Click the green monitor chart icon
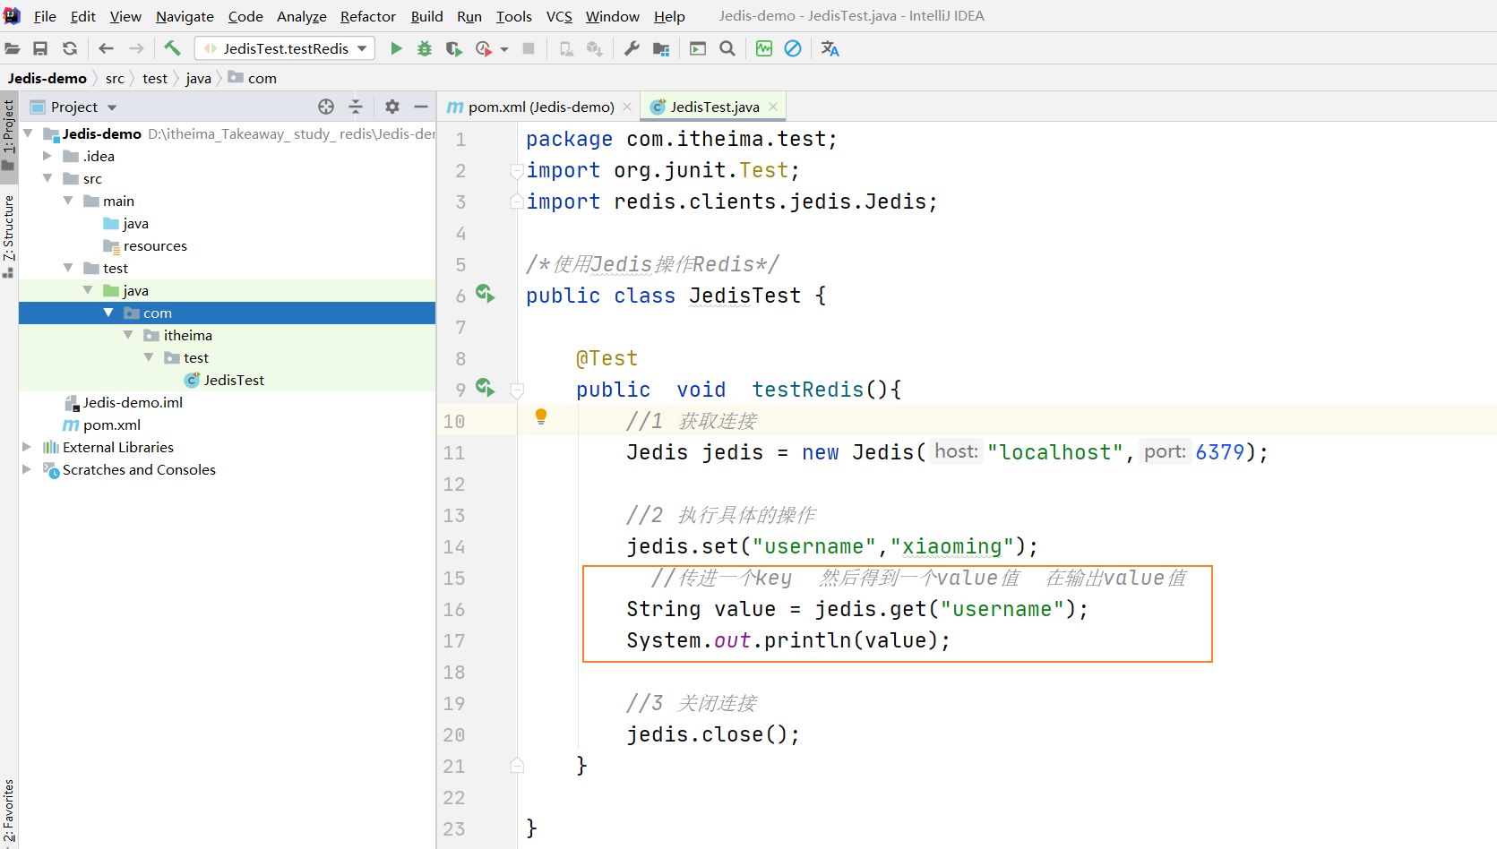 764,48
